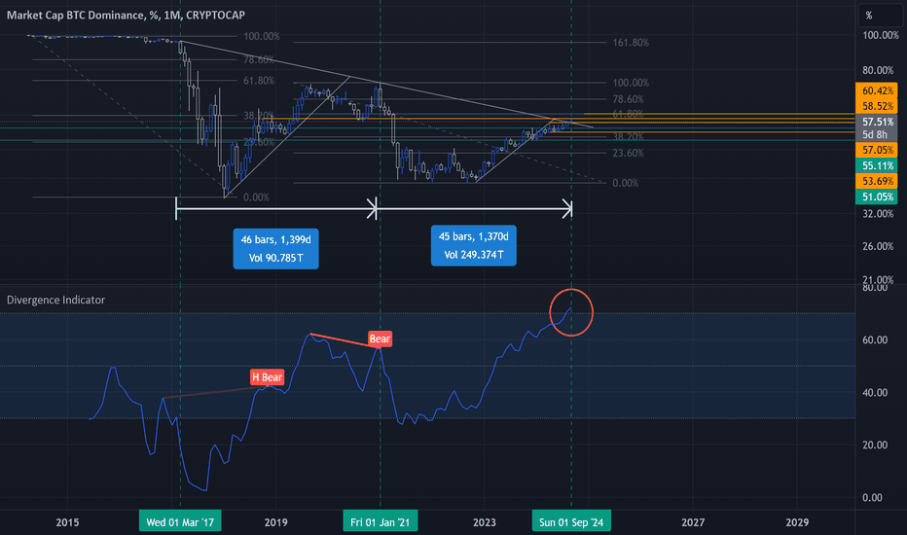Click the 'Wed 01 Mar '17' date marker
This screenshot has height=535, width=907.
pos(180,521)
